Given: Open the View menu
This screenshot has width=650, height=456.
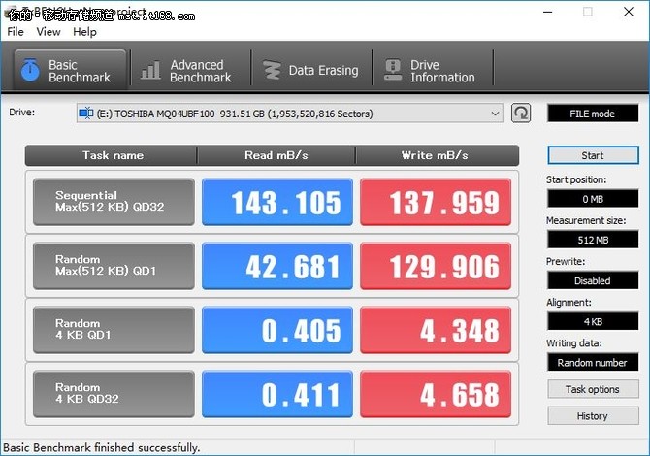Looking at the screenshot, I should pyautogui.click(x=49, y=32).
